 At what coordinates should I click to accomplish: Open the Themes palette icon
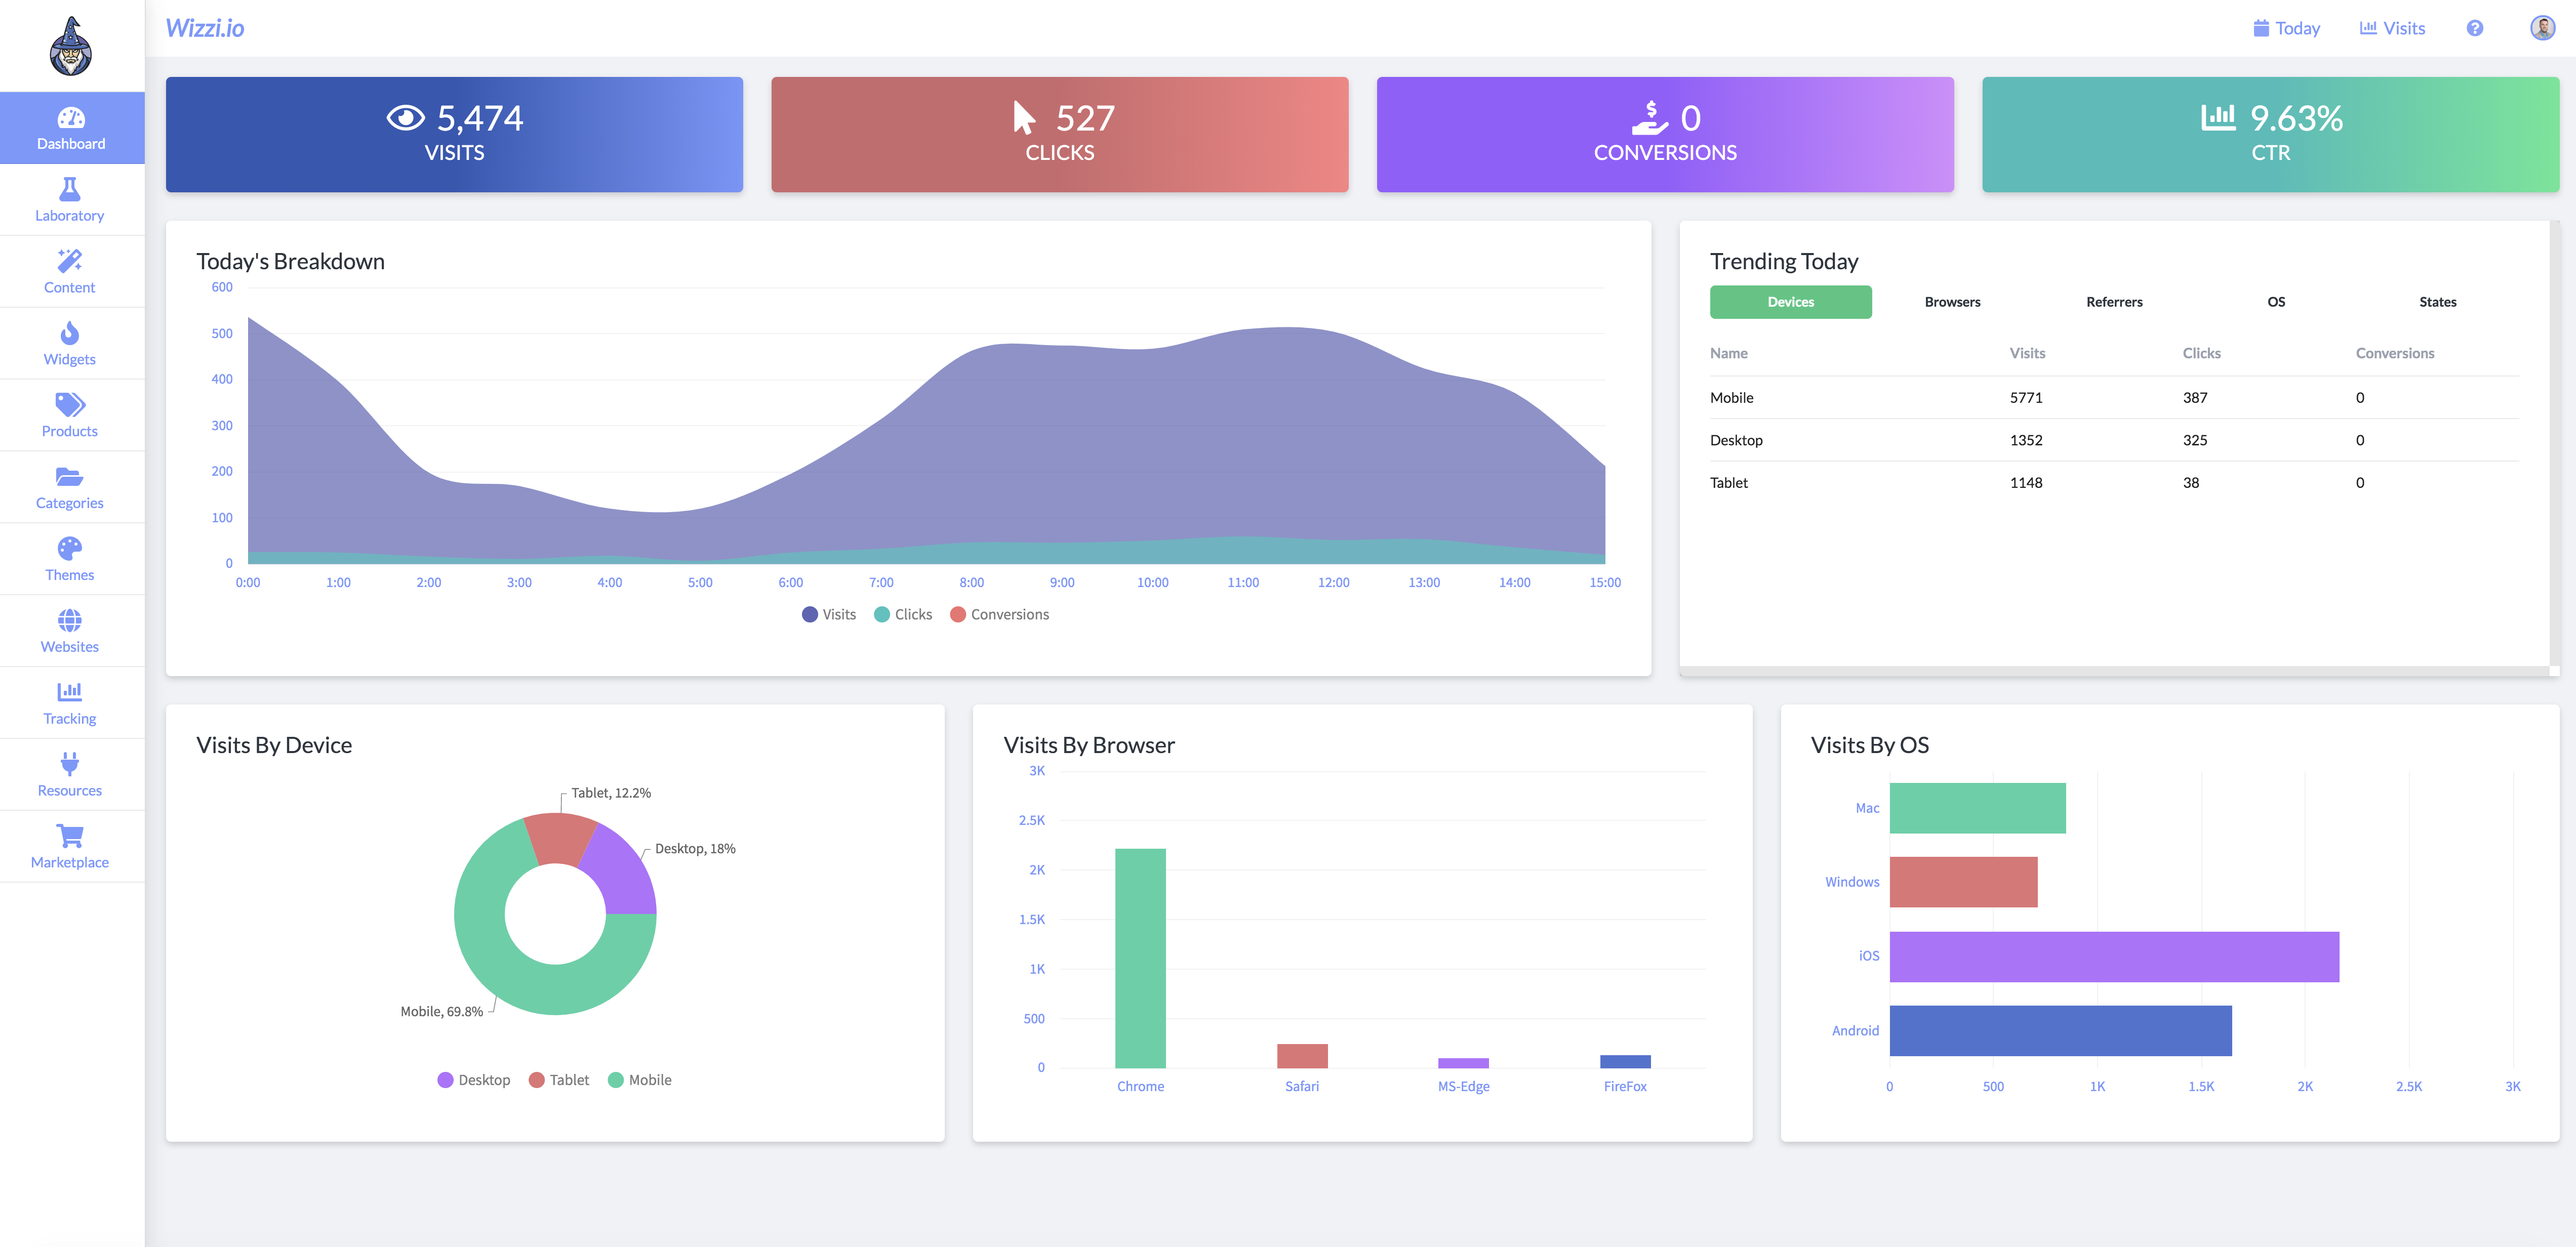pyautogui.click(x=70, y=548)
